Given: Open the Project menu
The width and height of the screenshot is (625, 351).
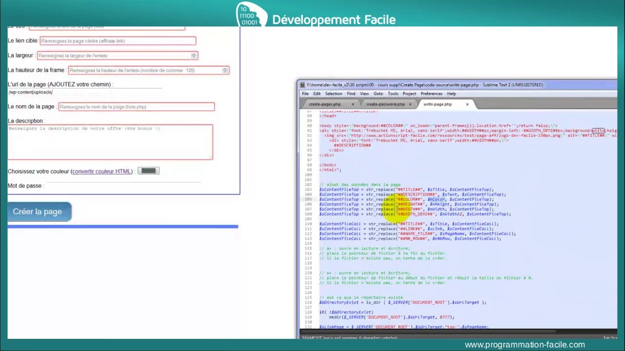Looking at the screenshot, I should (x=409, y=94).
